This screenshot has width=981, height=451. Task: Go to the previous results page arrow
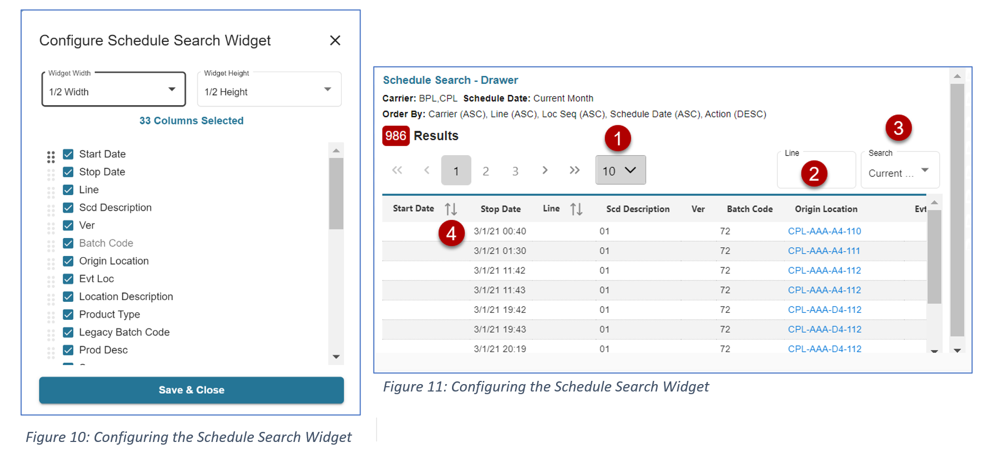click(426, 171)
